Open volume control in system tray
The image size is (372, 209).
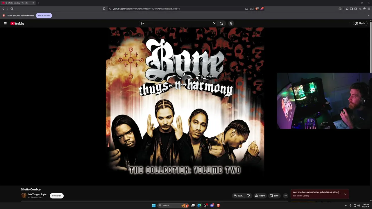click(x=358, y=206)
